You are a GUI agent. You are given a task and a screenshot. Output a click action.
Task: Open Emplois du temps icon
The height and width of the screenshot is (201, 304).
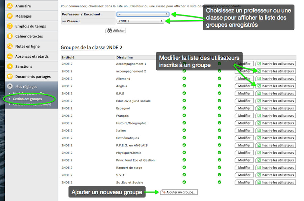point(10,26)
